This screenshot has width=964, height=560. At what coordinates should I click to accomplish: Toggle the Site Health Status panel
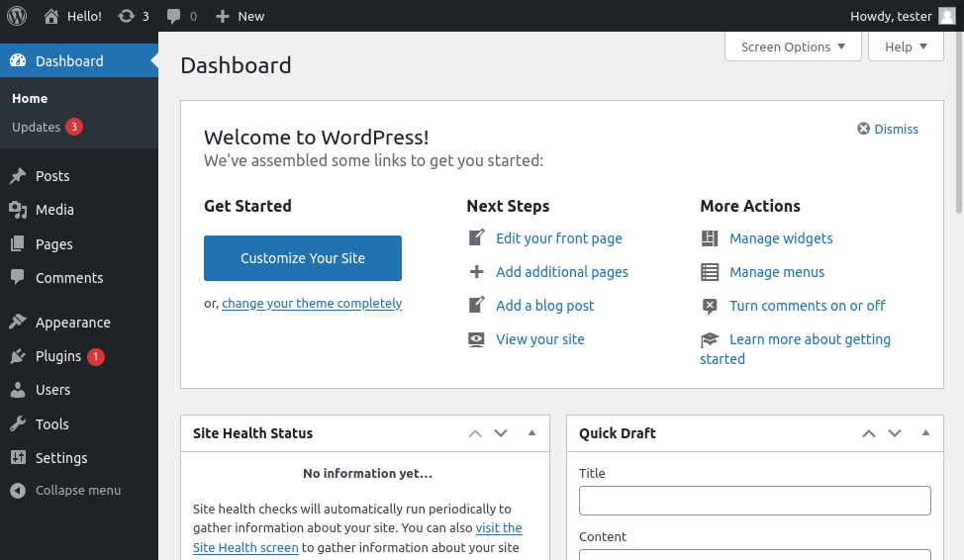(x=531, y=433)
